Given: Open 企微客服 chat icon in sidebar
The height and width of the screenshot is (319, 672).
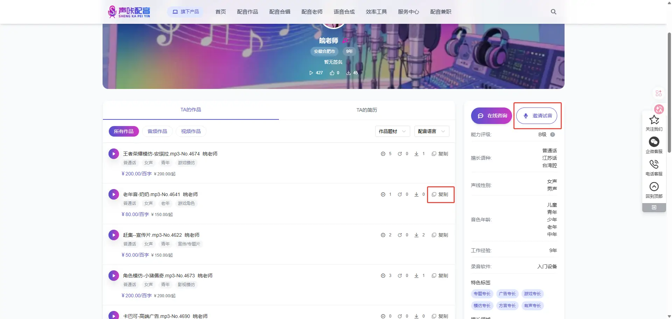Looking at the screenshot, I should pyautogui.click(x=654, y=142).
